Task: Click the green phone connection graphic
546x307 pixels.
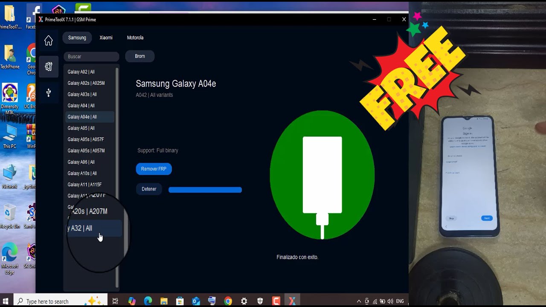Action: (322, 175)
